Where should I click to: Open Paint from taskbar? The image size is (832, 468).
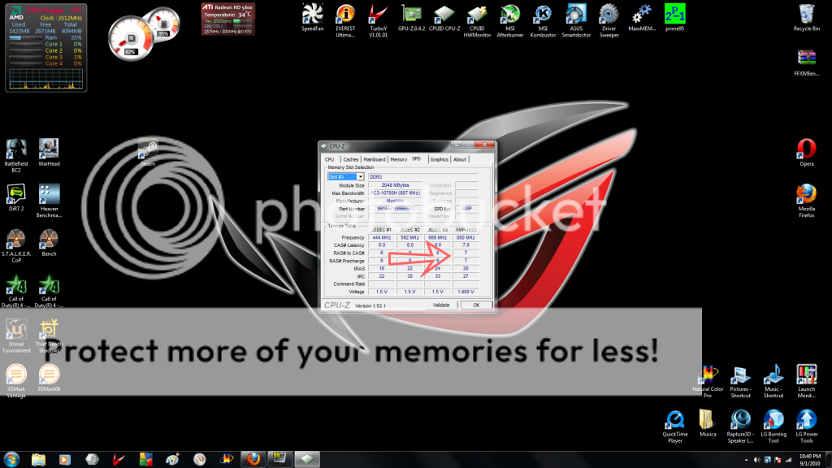point(172,460)
